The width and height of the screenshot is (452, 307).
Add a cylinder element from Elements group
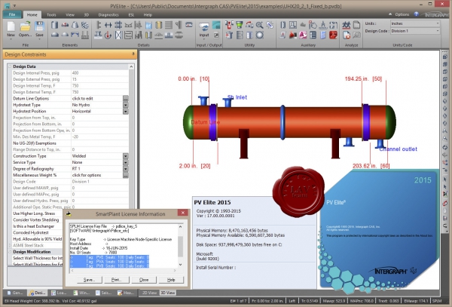pos(54,25)
